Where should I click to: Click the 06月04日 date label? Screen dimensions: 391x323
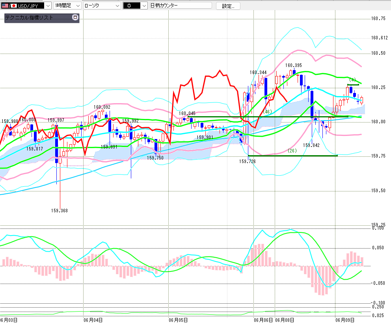(93, 320)
